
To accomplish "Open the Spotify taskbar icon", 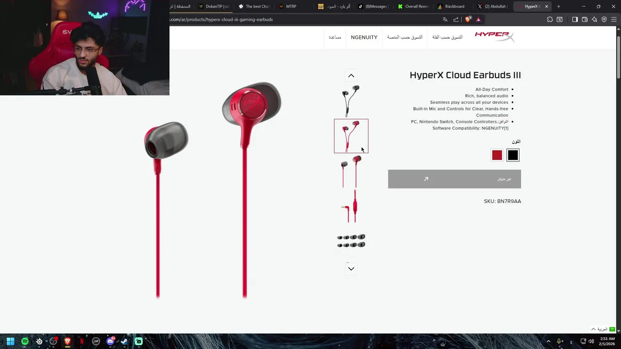I will (x=25, y=341).
